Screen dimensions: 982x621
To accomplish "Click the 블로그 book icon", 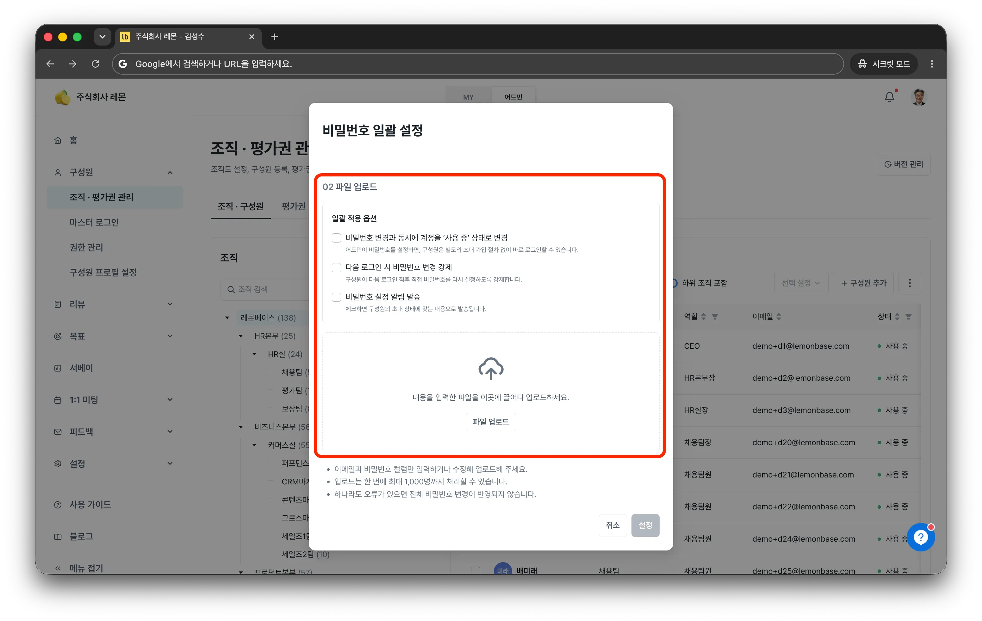I will (58, 537).
